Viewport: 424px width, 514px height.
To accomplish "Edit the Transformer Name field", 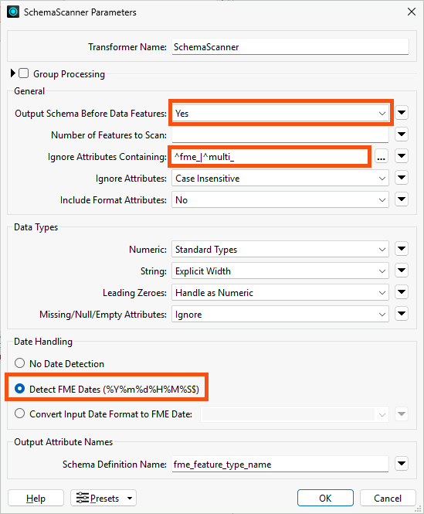I will click(x=290, y=47).
